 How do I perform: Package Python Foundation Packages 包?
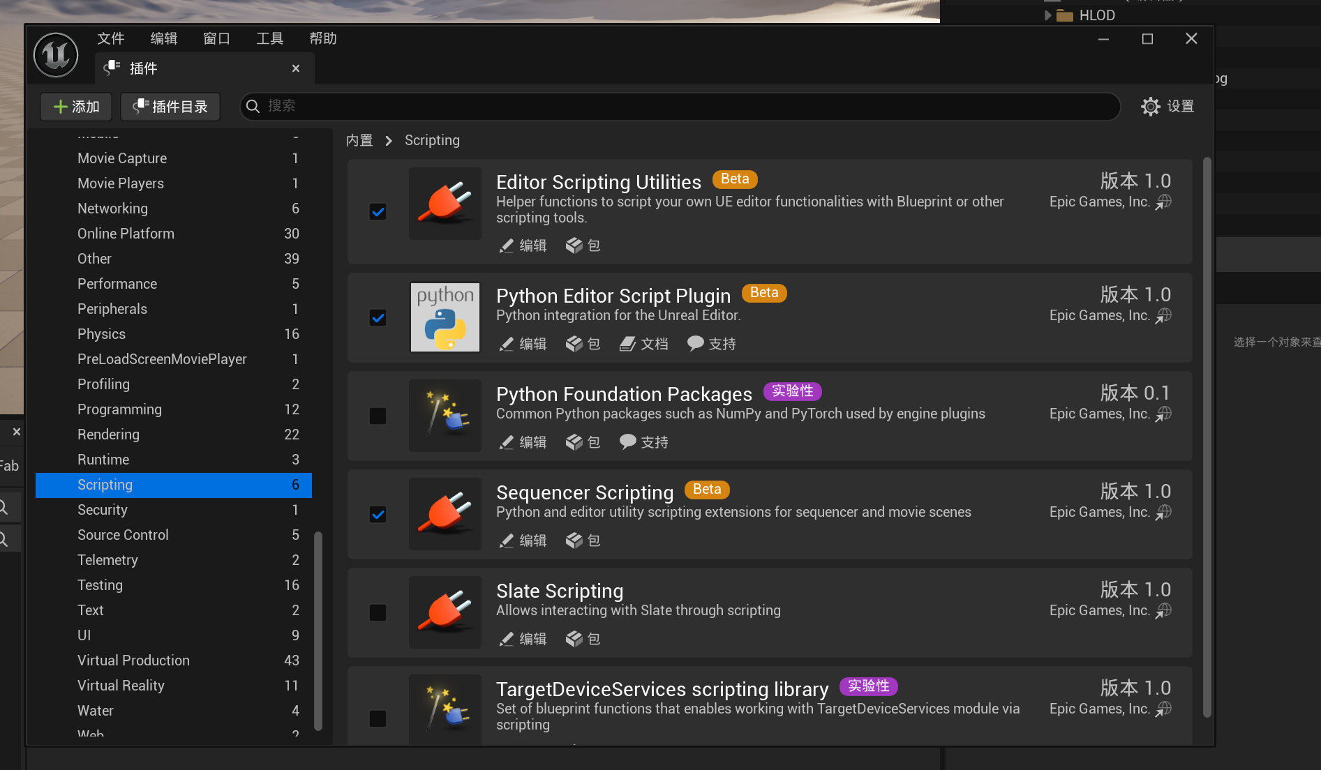tap(583, 442)
